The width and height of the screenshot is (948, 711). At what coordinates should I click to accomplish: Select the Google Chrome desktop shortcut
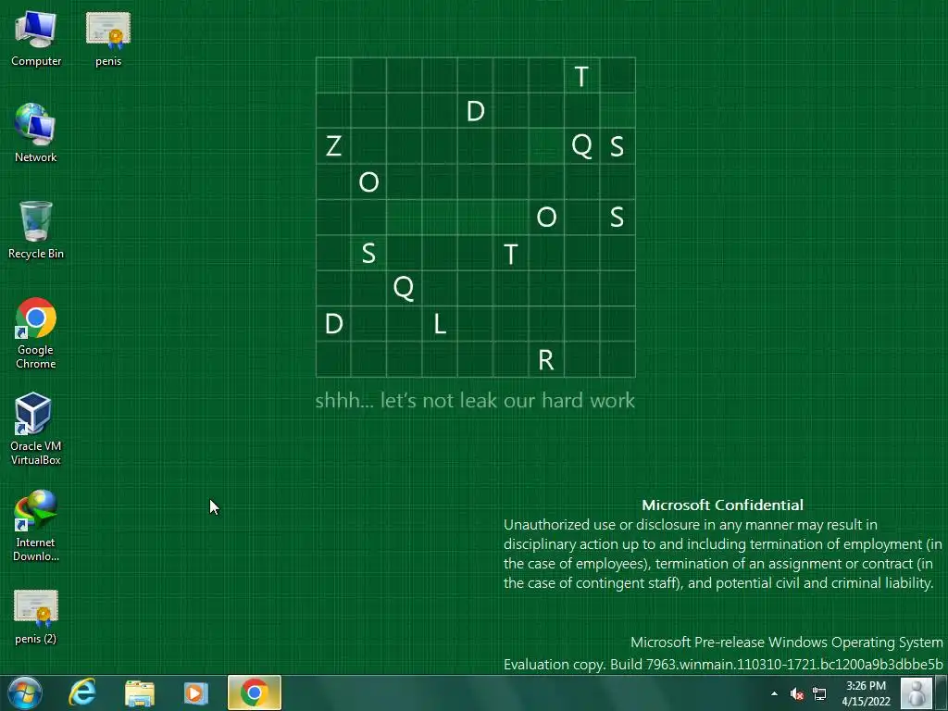36,332
